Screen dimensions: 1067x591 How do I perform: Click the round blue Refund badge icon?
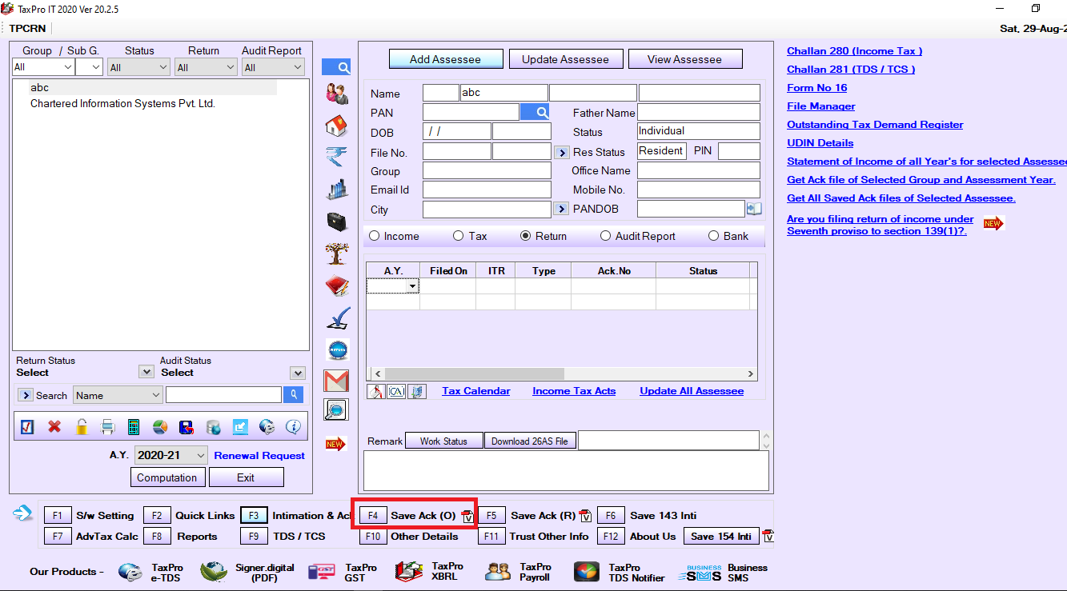click(x=337, y=349)
